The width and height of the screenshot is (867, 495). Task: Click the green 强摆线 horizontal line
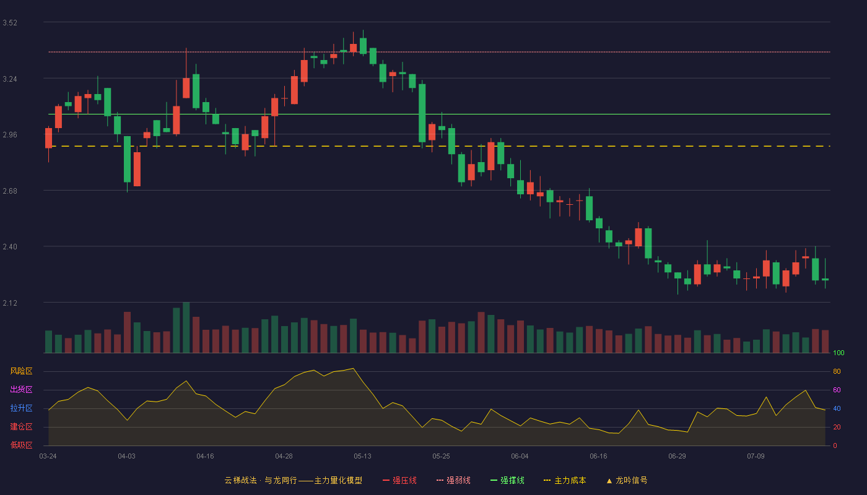click(439, 114)
